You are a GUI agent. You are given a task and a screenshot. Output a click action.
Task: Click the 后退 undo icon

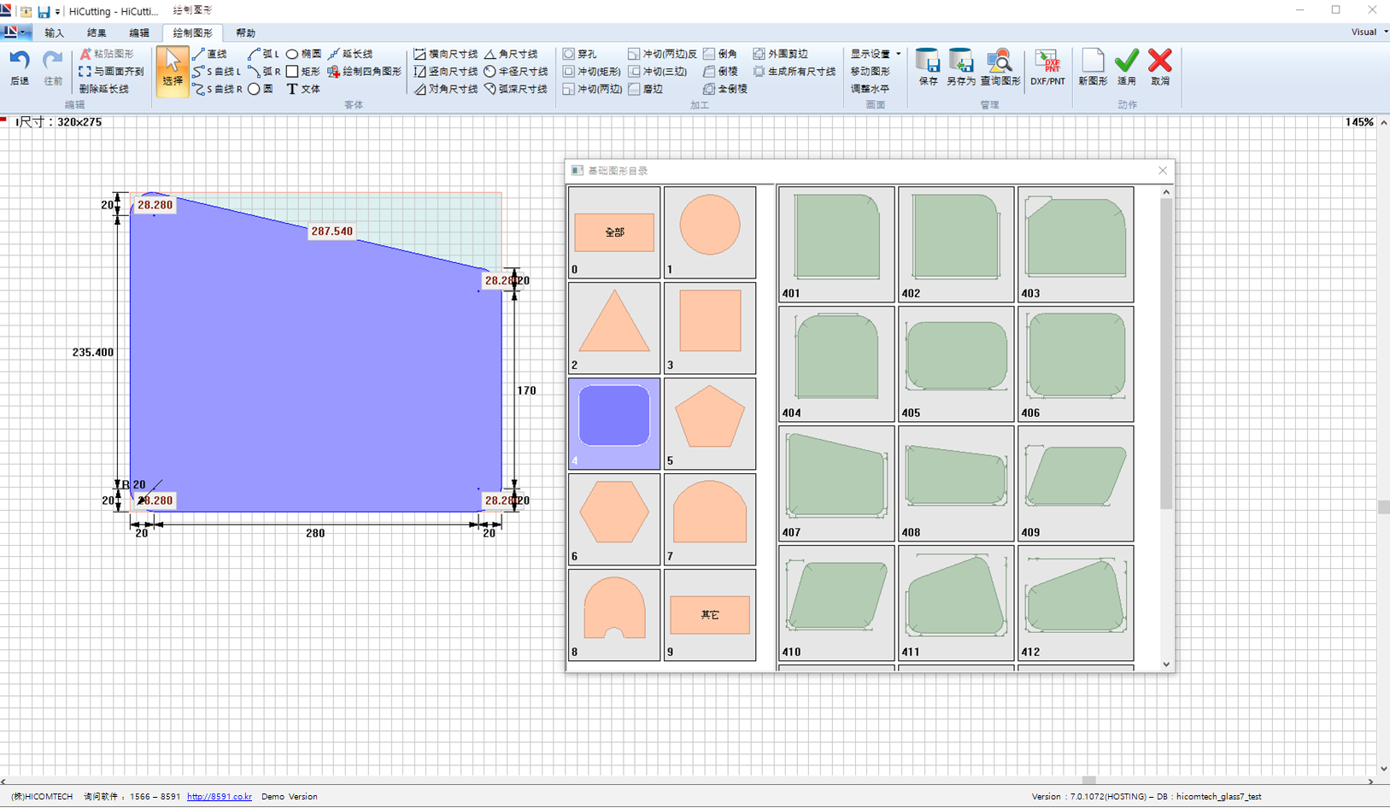20,67
